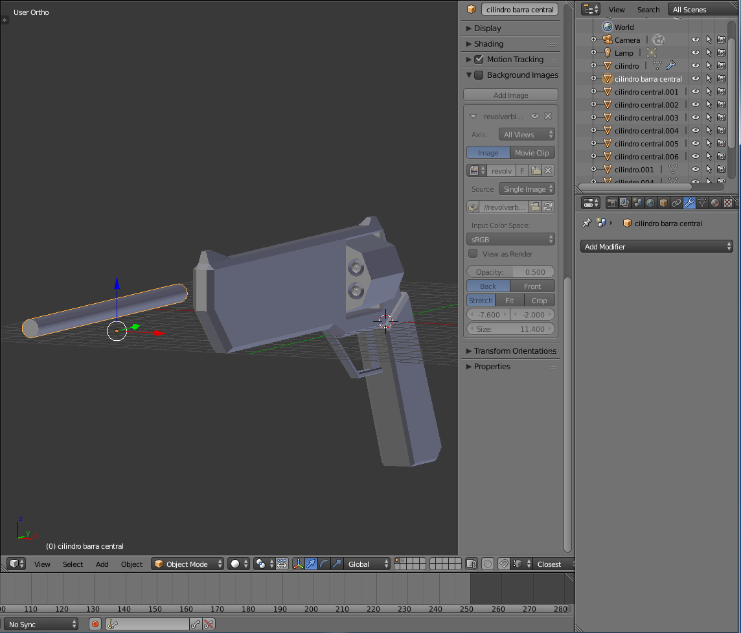The image size is (741, 633).
Task: Open the Texture properties tab checker icon
Action: click(x=728, y=203)
